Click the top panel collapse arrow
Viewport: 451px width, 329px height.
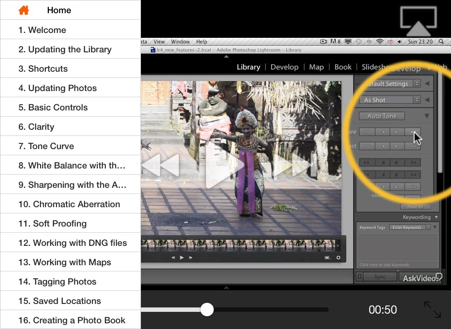(x=226, y=57)
